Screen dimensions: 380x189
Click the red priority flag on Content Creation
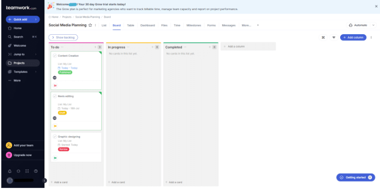55,86
